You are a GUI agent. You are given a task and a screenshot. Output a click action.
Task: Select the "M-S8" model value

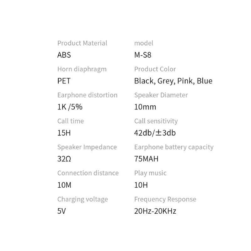tap(143, 55)
